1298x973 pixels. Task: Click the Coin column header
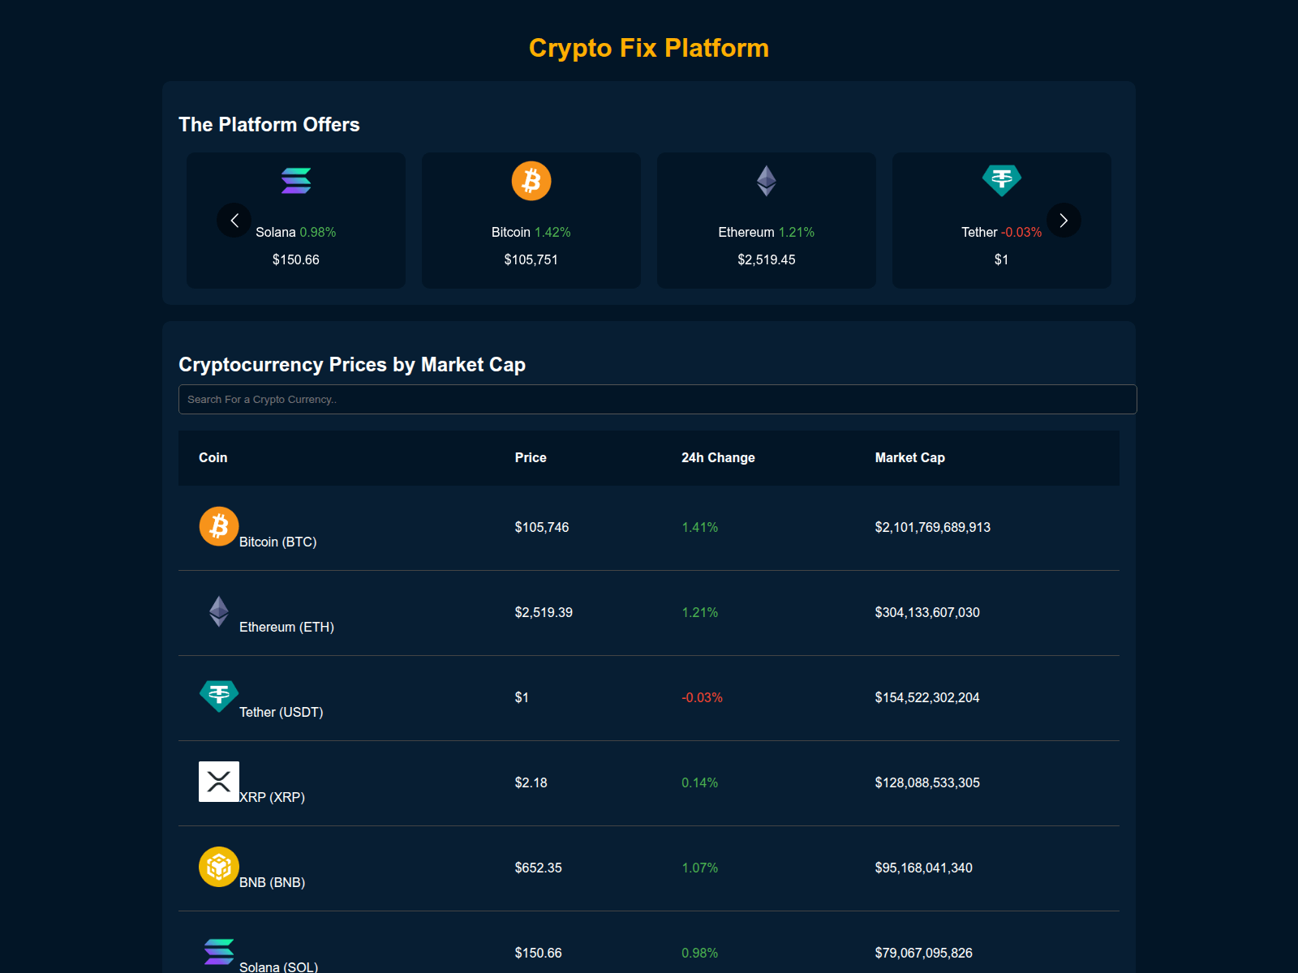[213, 458]
